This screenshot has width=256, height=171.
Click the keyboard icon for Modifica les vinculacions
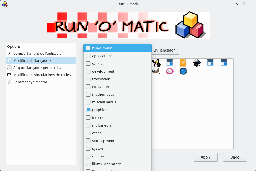pyautogui.click(x=9, y=75)
